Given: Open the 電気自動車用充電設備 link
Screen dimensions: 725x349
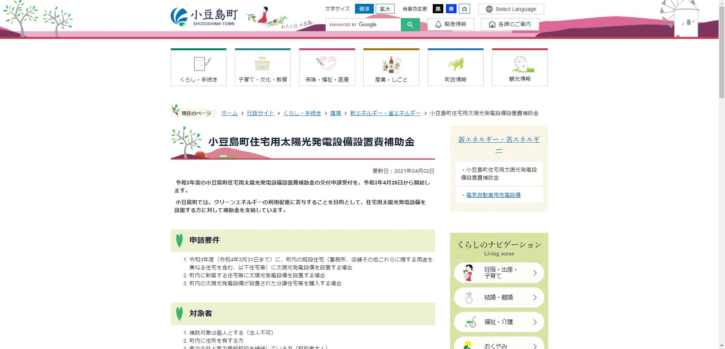Looking at the screenshot, I should pos(494,195).
